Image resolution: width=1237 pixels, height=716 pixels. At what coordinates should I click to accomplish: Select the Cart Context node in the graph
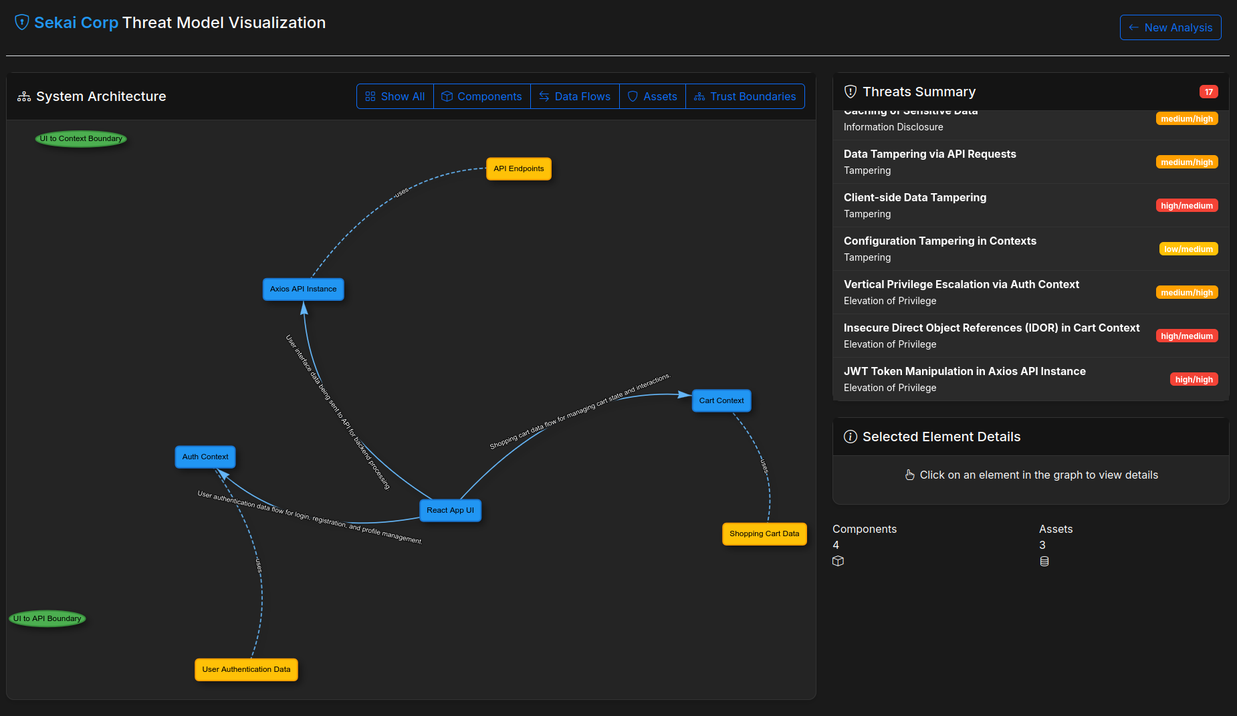(721, 400)
